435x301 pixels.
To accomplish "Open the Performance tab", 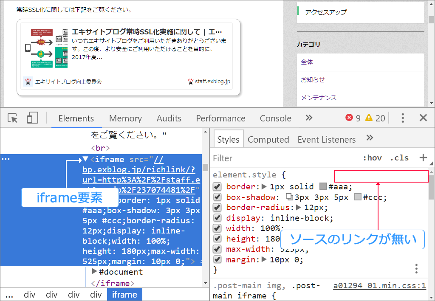I will (x=220, y=118).
